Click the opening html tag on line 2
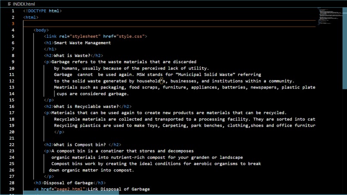Viewport: 347px width, 195px height. pos(31,17)
